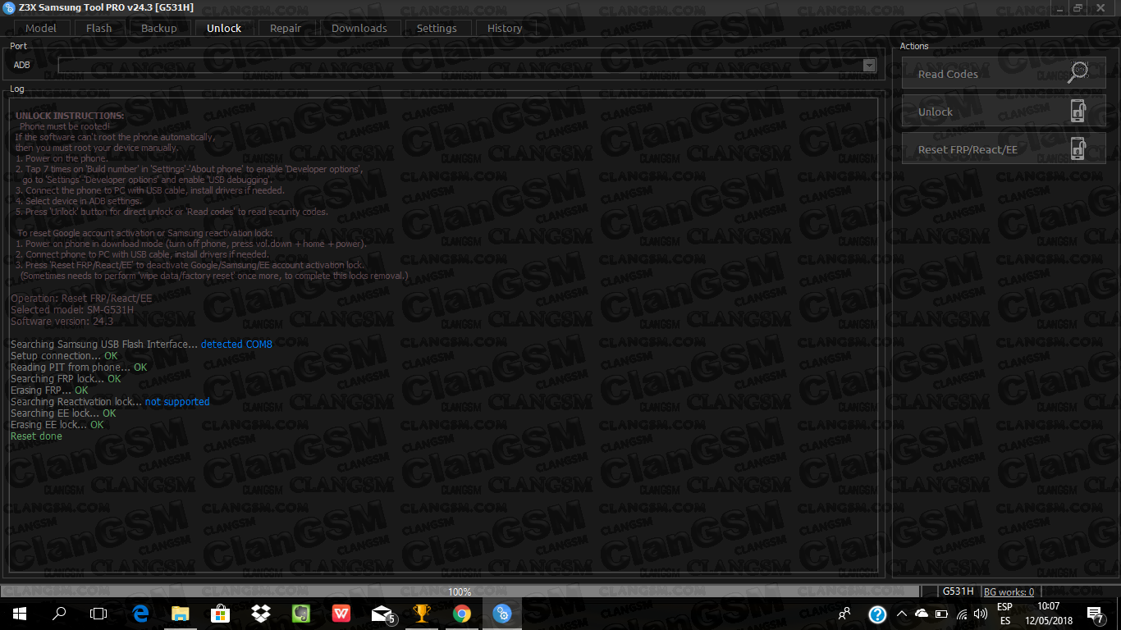Viewport: 1121px width, 630px height.
Task: Expand the ADB port dropdown arrow
Action: (x=869, y=66)
